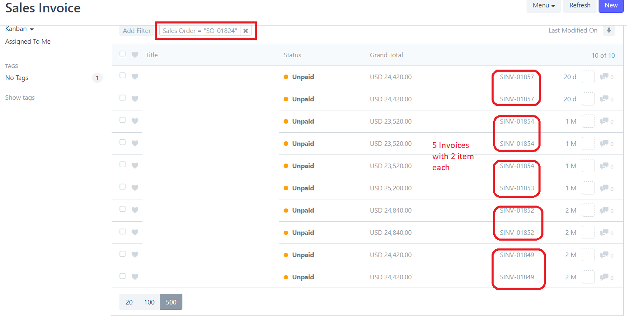Select the checkbox of the topmost invoice row
The height and width of the screenshot is (316, 627).
(122, 75)
